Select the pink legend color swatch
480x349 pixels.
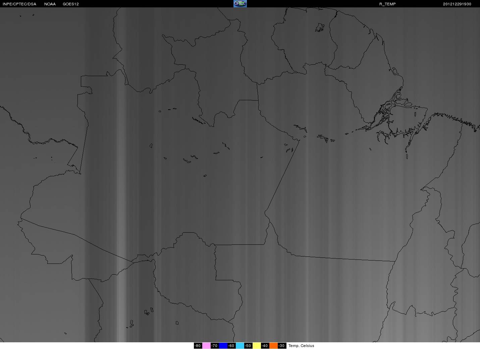pyautogui.click(x=206, y=346)
